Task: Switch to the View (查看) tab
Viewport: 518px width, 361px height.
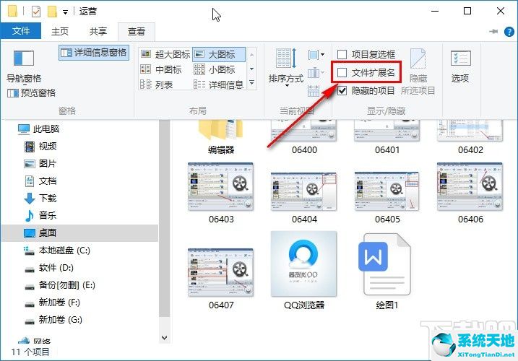Action: [137, 32]
